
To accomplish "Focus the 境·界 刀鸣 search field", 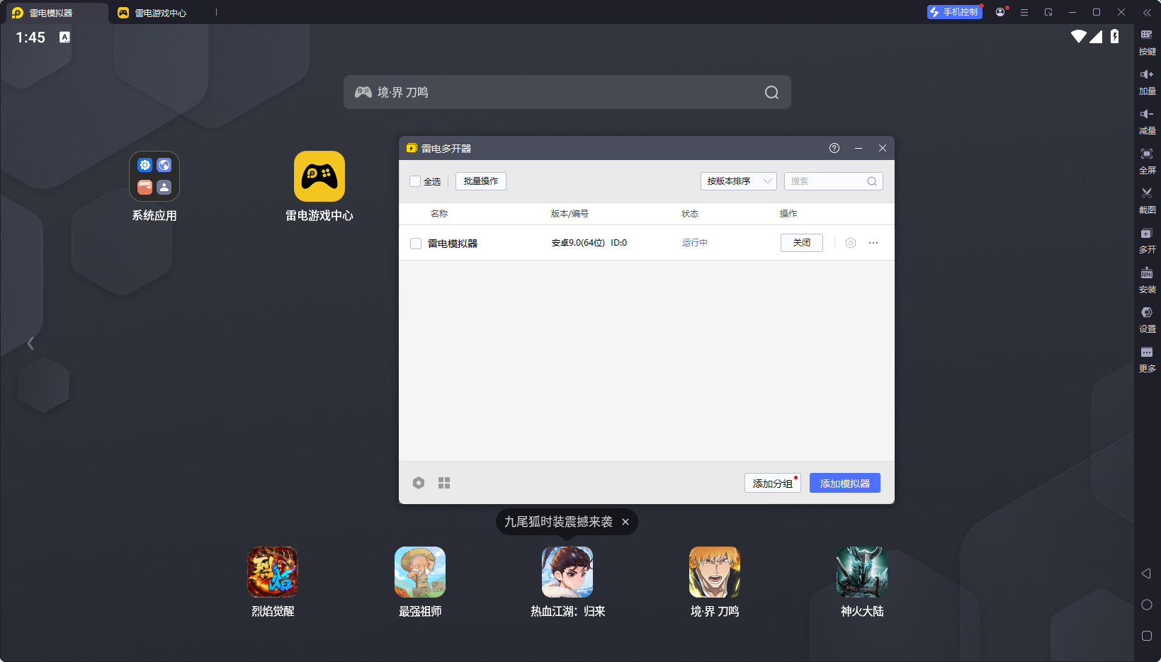I will 567,92.
